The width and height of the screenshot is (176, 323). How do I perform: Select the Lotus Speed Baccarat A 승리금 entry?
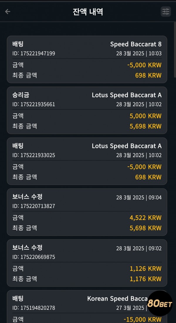click(x=87, y=110)
